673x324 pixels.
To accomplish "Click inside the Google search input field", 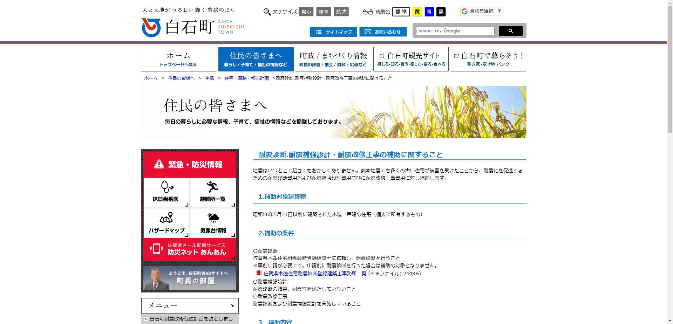I will [454, 31].
